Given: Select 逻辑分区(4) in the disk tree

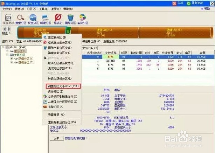Looking at the screenshot, I should click(26, 59).
